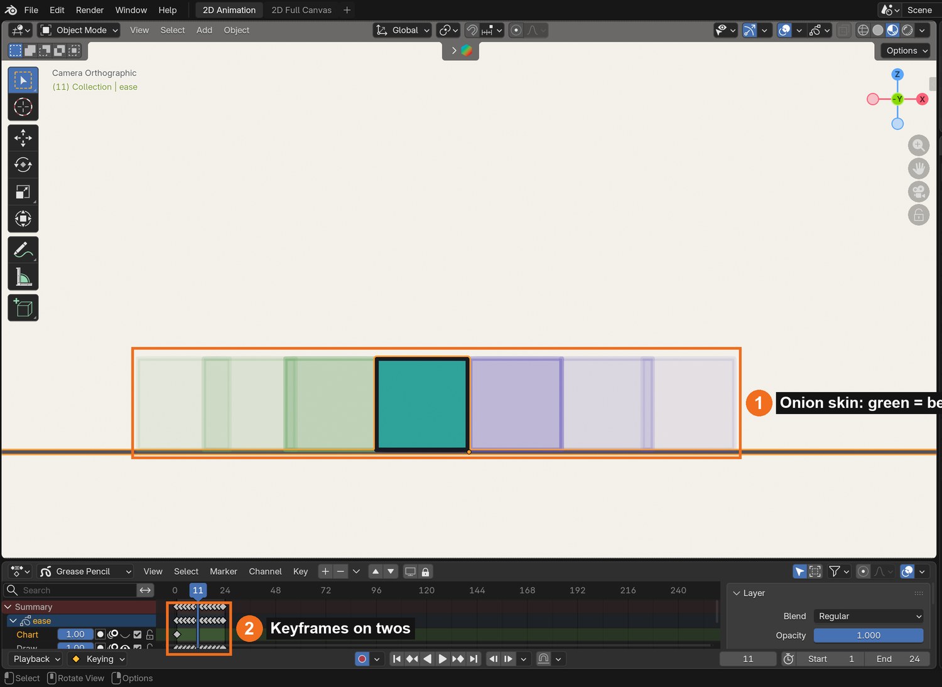942x687 pixels.
Task: Open the Object Mode dropdown
Action: pos(79,30)
